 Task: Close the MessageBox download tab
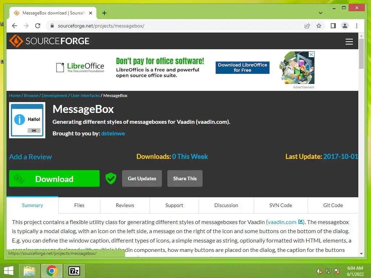pos(90,13)
